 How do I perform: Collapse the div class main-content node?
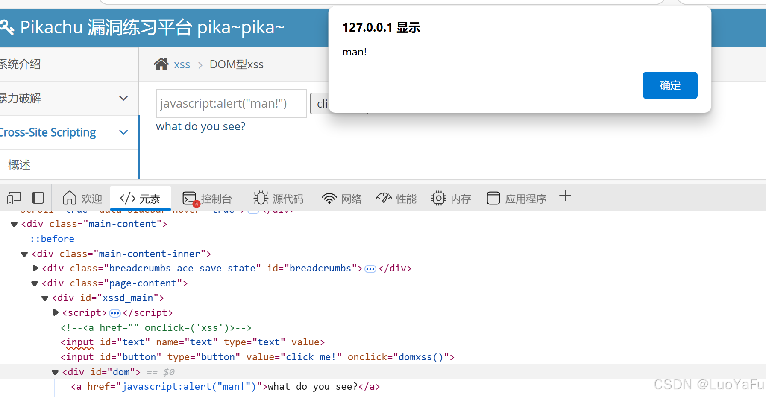click(x=14, y=224)
